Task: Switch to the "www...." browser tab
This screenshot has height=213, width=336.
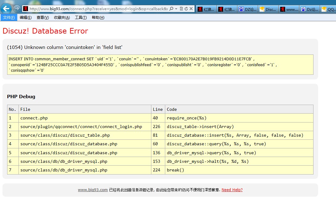Action: [x=289, y=10]
